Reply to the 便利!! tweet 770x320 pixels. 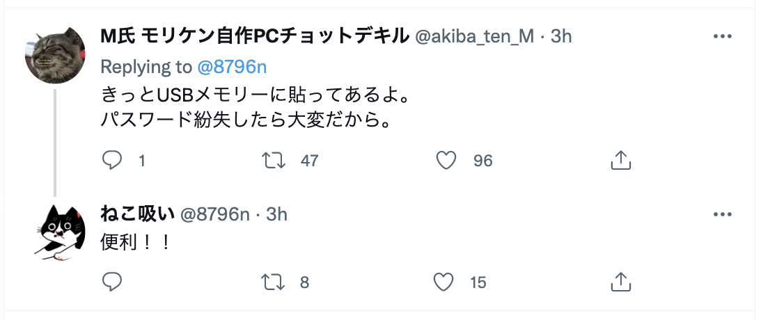tap(113, 282)
